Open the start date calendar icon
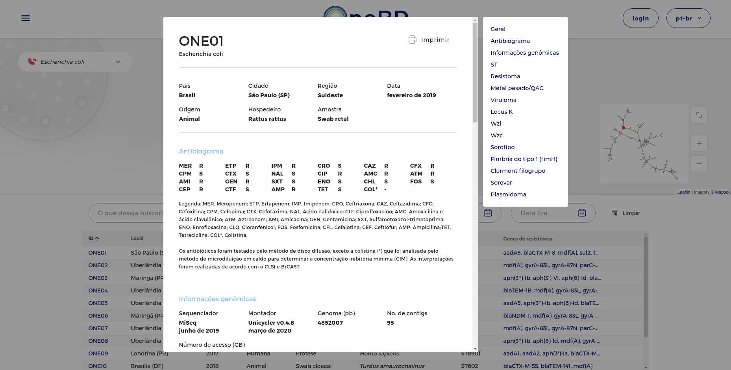731x370 pixels. 488,213
